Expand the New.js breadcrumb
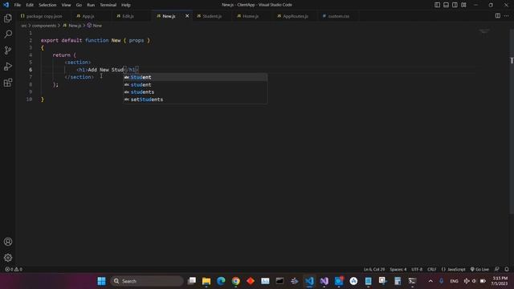Viewport: 514px width, 289px height. point(72,25)
